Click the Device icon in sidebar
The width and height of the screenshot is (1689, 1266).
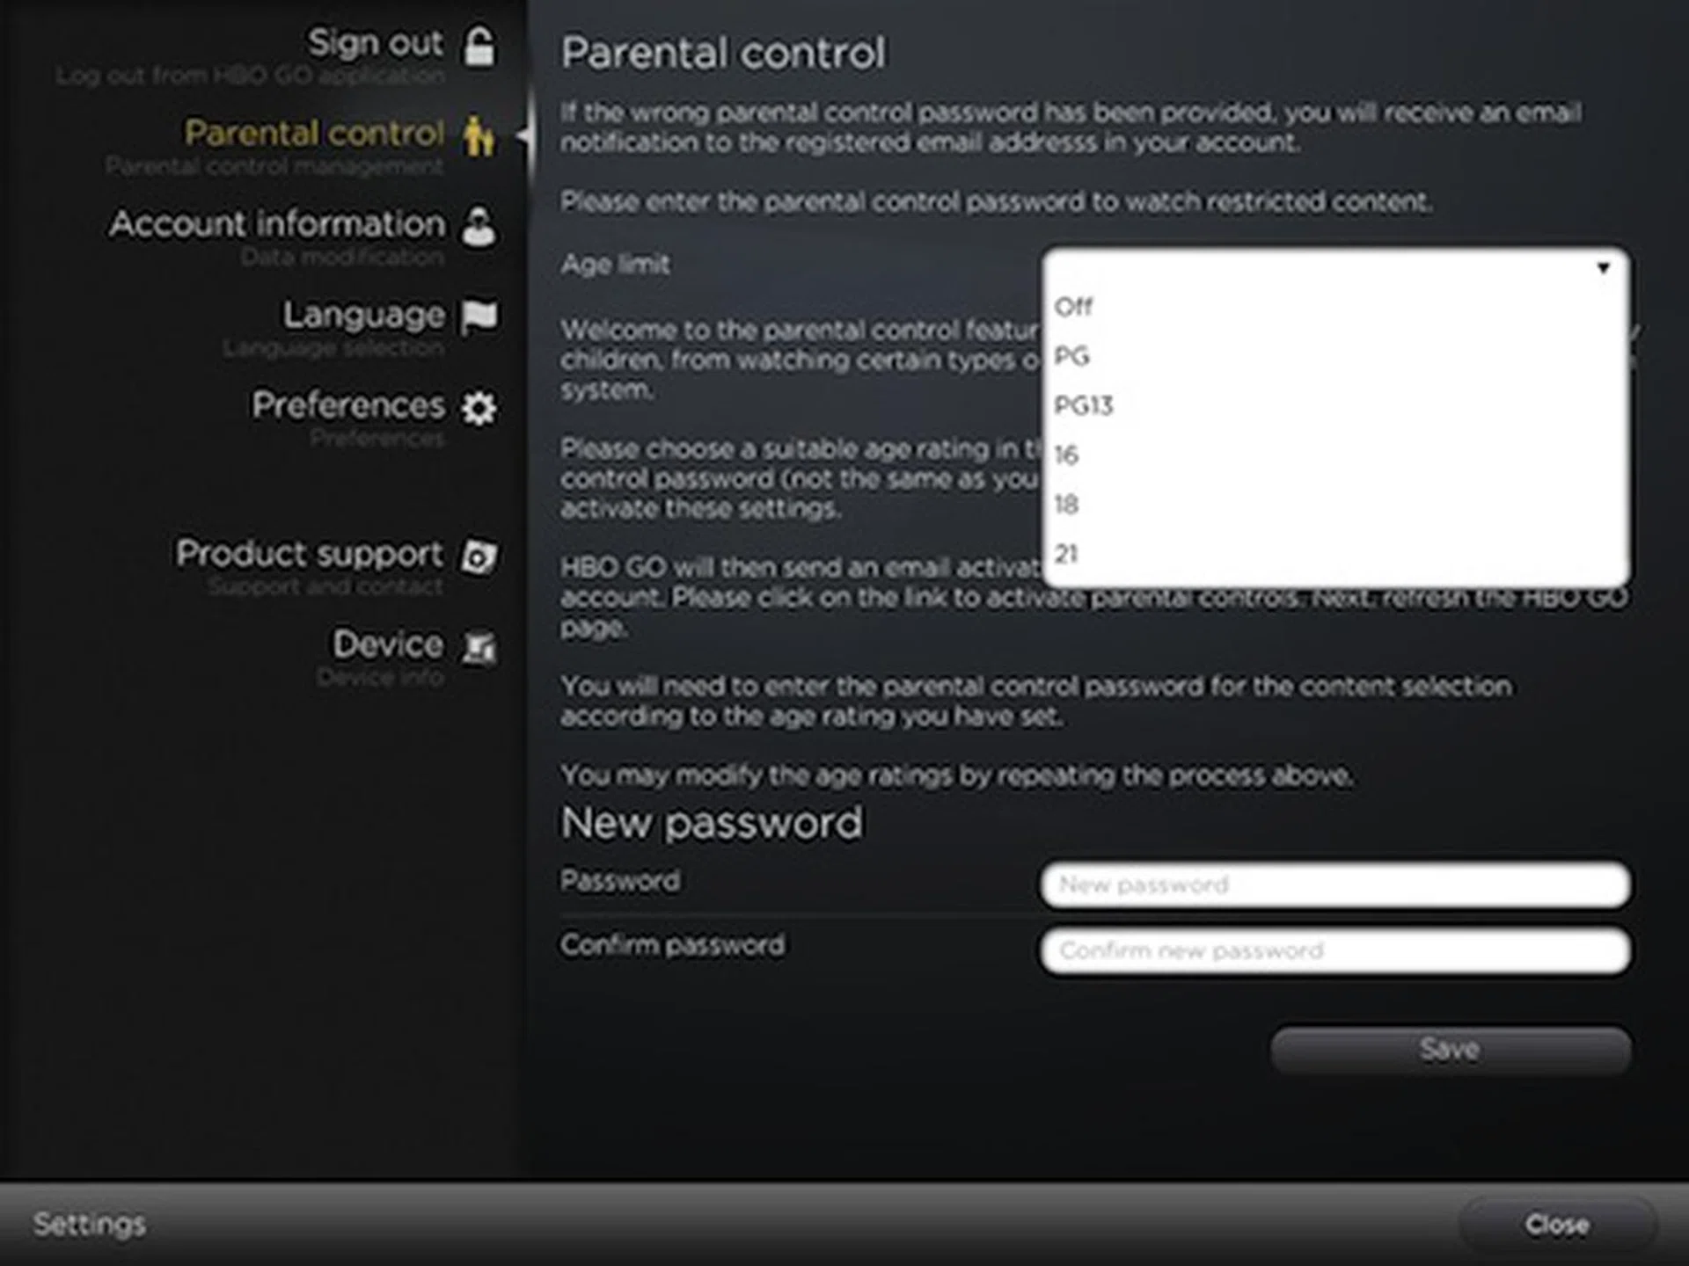point(479,647)
